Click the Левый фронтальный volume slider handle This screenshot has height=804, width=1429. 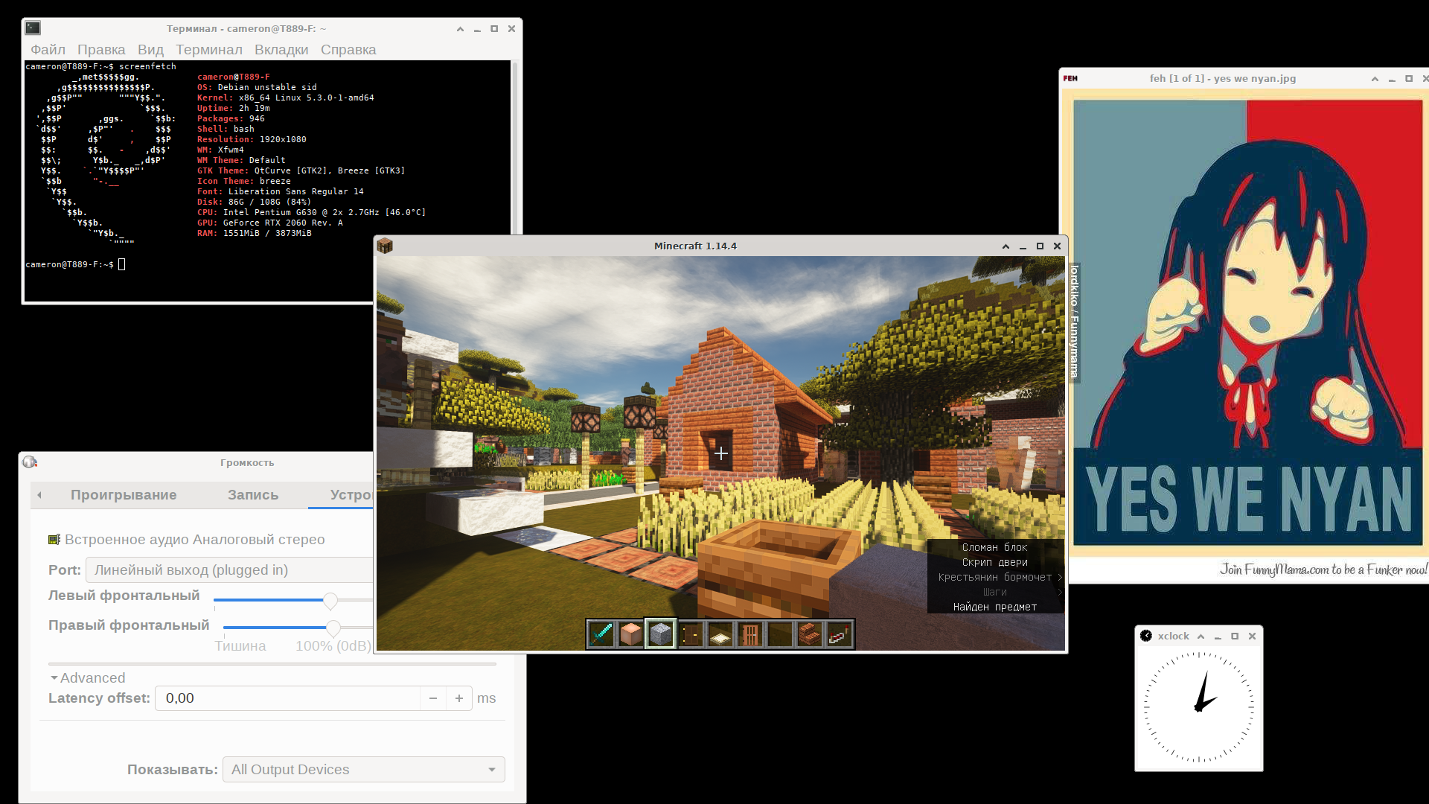click(330, 600)
